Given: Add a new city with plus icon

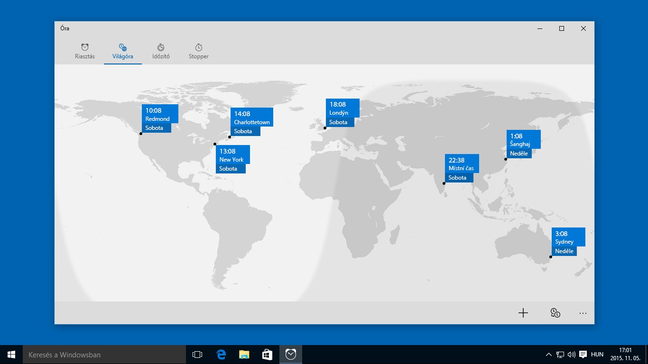Looking at the screenshot, I should (x=523, y=313).
